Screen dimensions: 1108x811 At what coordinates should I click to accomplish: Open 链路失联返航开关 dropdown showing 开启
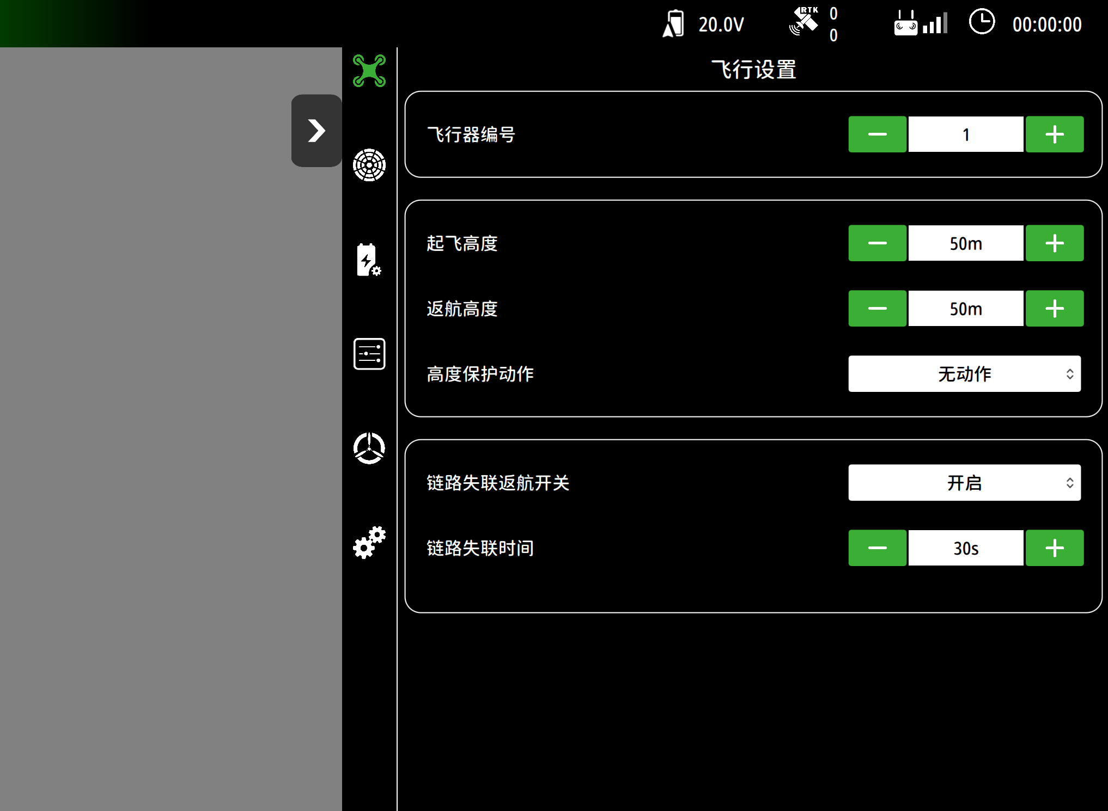tap(964, 483)
